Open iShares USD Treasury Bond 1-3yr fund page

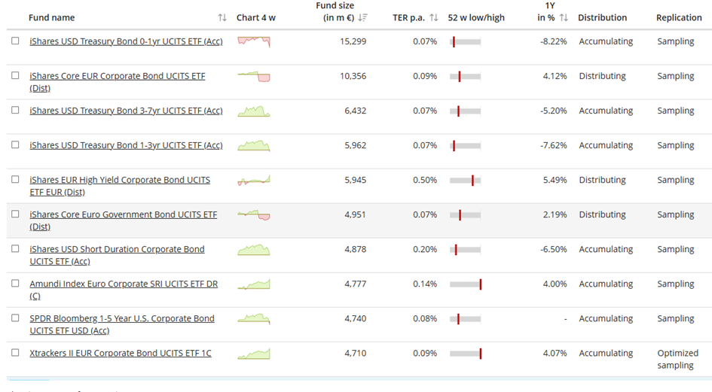tap(126, 145)
